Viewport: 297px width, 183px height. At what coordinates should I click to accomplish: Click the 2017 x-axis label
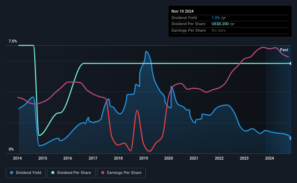pos(93,158)
